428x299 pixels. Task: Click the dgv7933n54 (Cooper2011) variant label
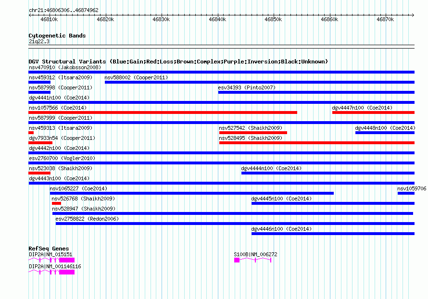pos(62,138)
